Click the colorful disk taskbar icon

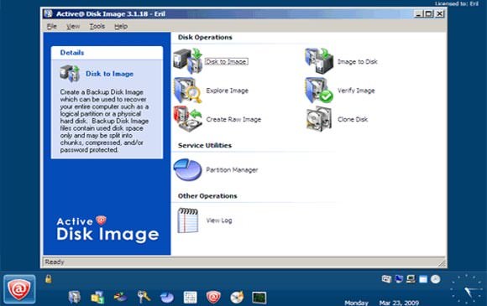click(x=121, y=298)
